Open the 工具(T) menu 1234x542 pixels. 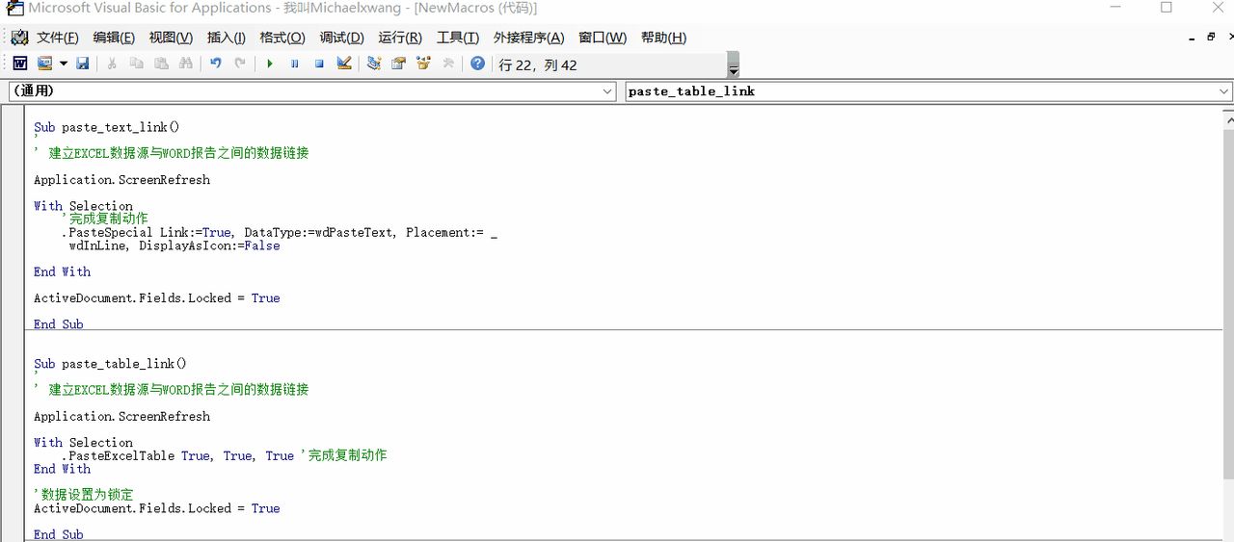pos(458,38)
